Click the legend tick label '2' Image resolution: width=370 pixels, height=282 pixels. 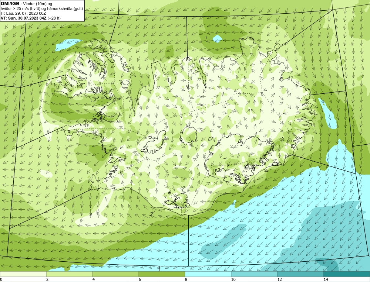click(x=47, y=279)
